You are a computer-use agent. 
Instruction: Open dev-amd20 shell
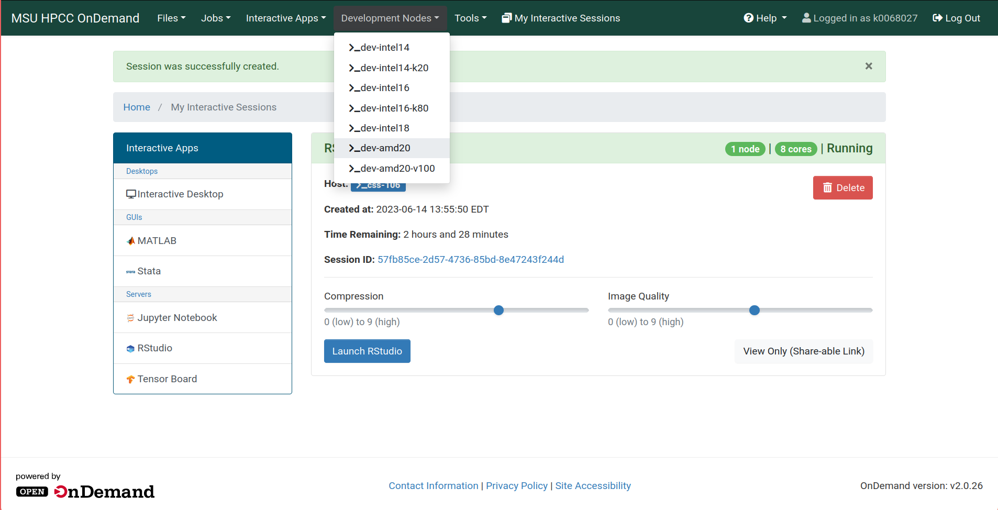point(392,148)
